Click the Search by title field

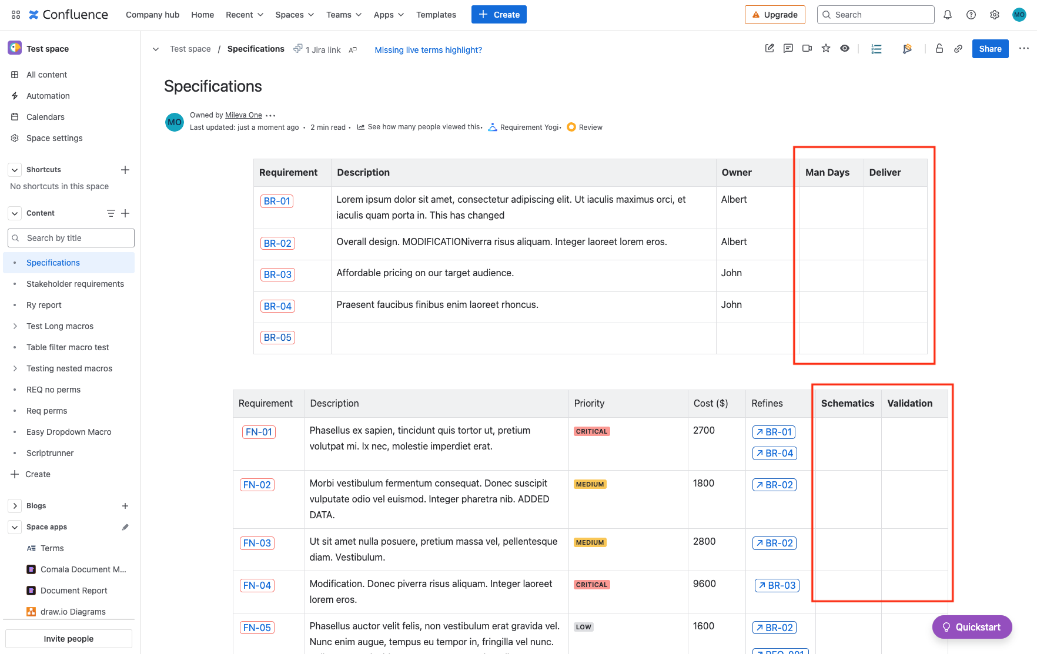[71, 238]
